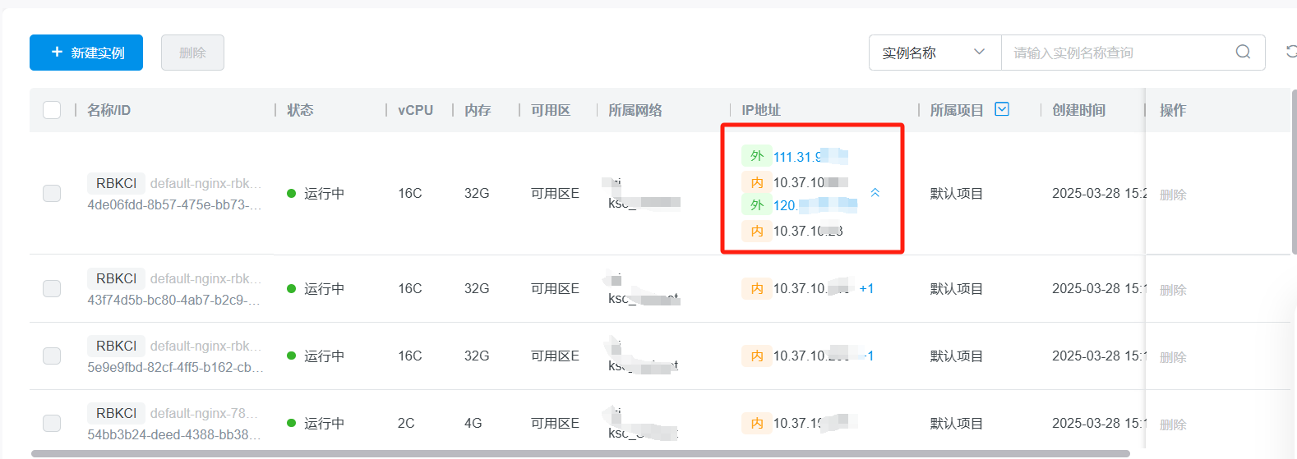Select the 2C 4G instance checkbox

(52, 423)
